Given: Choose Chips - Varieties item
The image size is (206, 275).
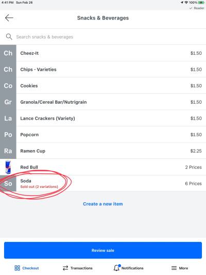Looking at the screenshot, I should (x=103, y=69).
